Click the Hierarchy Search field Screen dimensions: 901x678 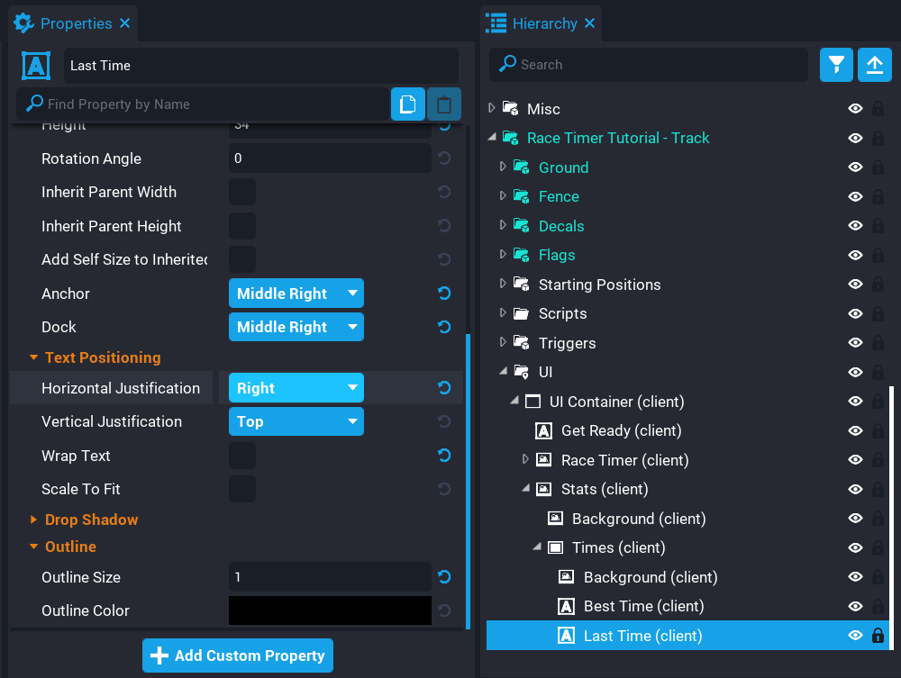[x=649, y=65]
